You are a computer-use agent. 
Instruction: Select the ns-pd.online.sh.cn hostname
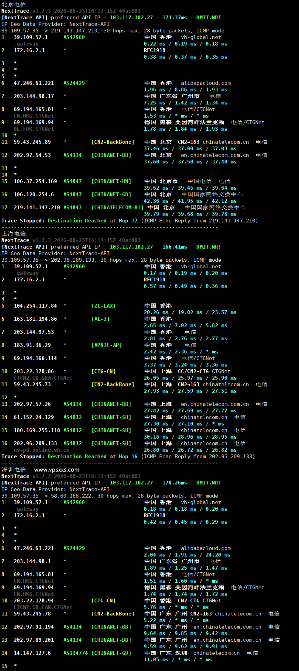(42, 450)
